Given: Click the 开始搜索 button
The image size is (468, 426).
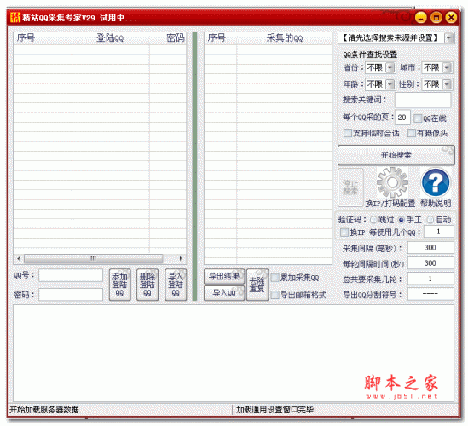Looking at the screenshot, I should [x=396, y=155].
